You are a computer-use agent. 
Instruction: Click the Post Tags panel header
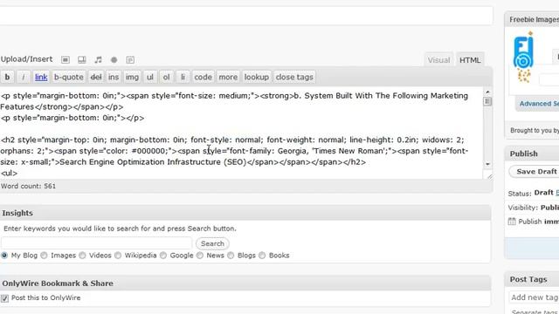point(532,279)
